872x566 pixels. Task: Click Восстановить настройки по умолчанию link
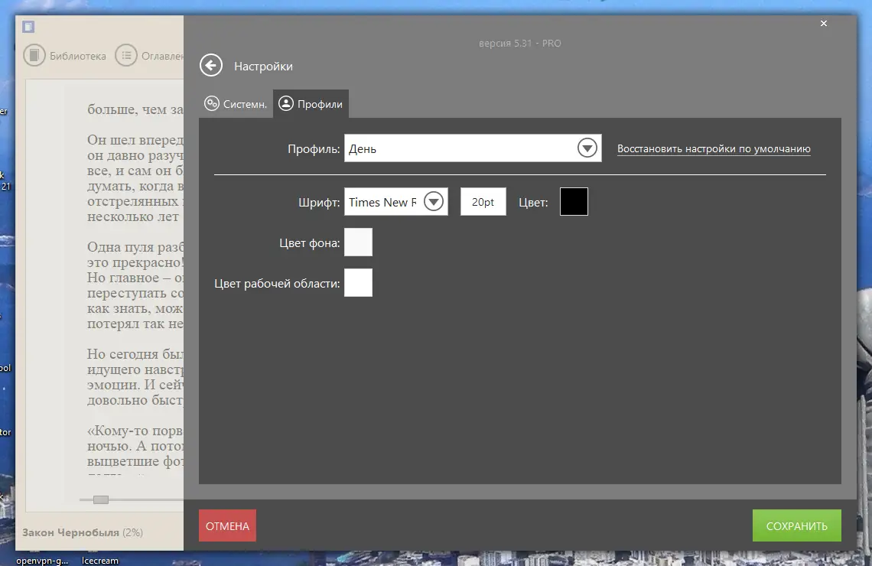pos(714,148)
